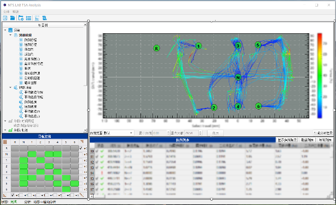Enable the +1 checkbox beside matrix row N
Screen dimensions: 336x205
coord(81,154)
